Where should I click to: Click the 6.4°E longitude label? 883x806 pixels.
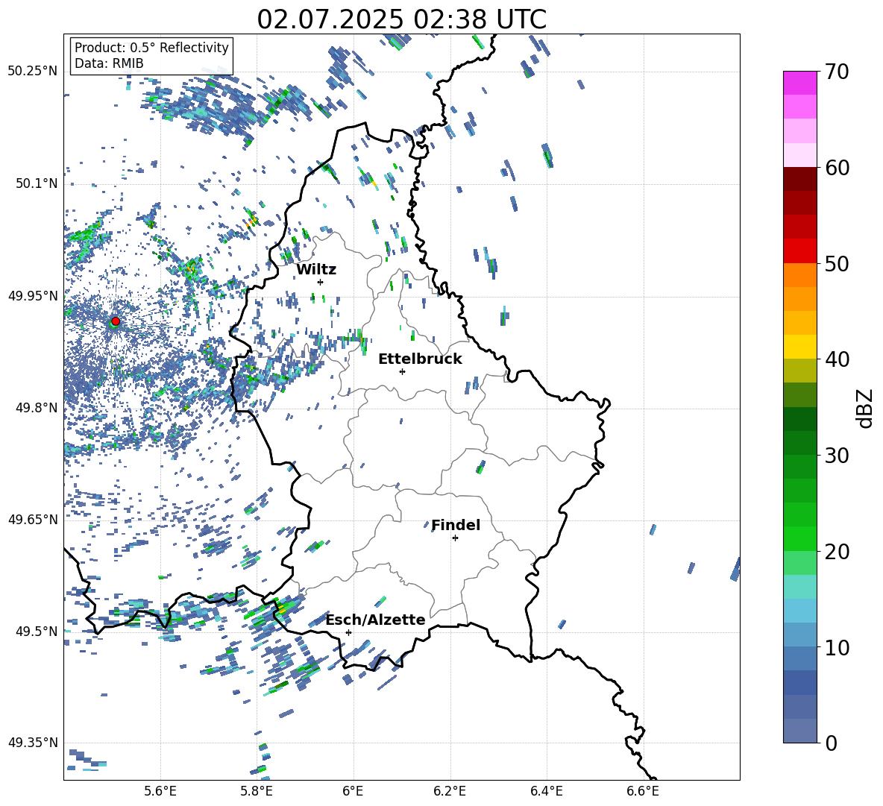[x=546, y=791]
